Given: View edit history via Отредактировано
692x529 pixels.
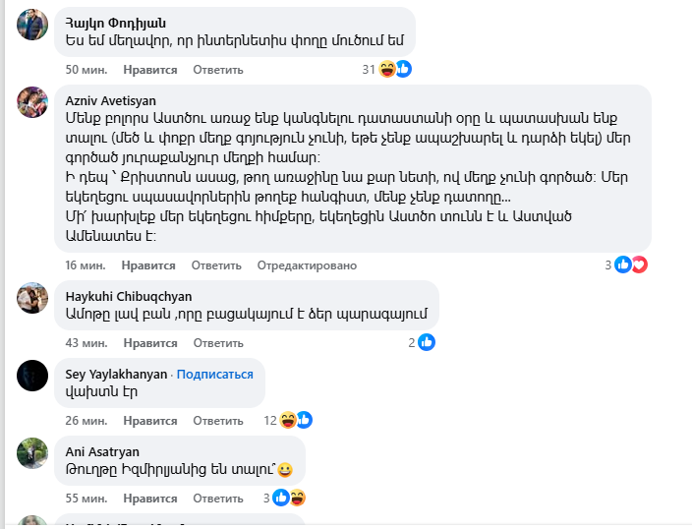Looking at the screenshot, I should point(307,265).
